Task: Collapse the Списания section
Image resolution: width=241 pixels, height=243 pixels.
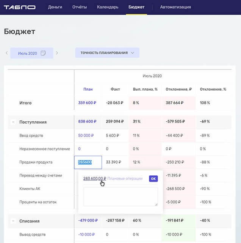Action: pos(13,221)
